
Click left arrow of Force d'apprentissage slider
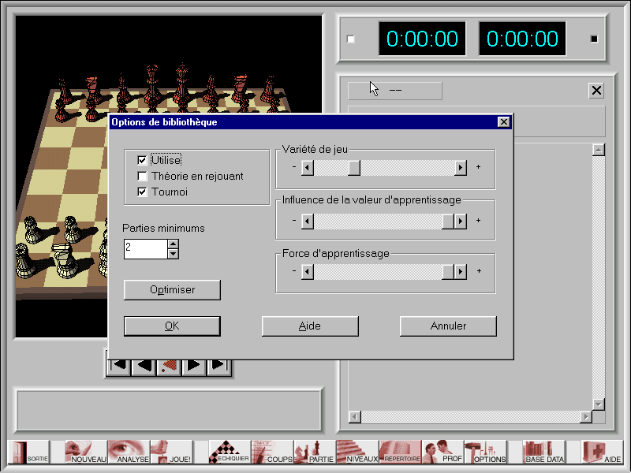pos(308,271)
